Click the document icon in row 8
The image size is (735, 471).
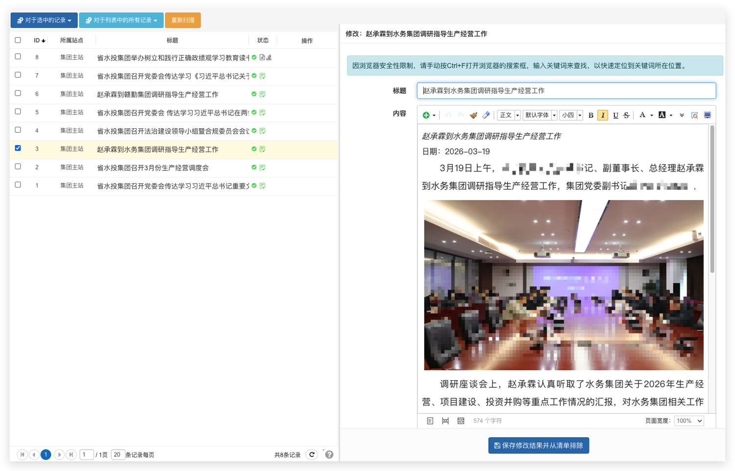(262, 57)
